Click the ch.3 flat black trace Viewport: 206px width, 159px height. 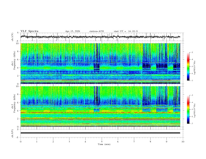click(x=100, y=133)
